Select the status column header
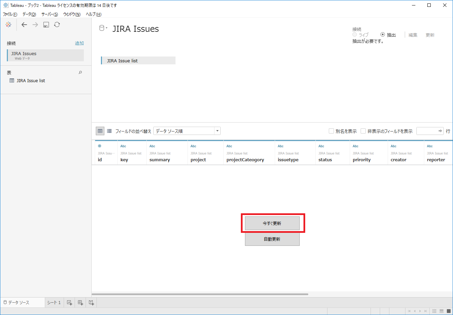Screen dimensions: 453x315 [333, 153]
